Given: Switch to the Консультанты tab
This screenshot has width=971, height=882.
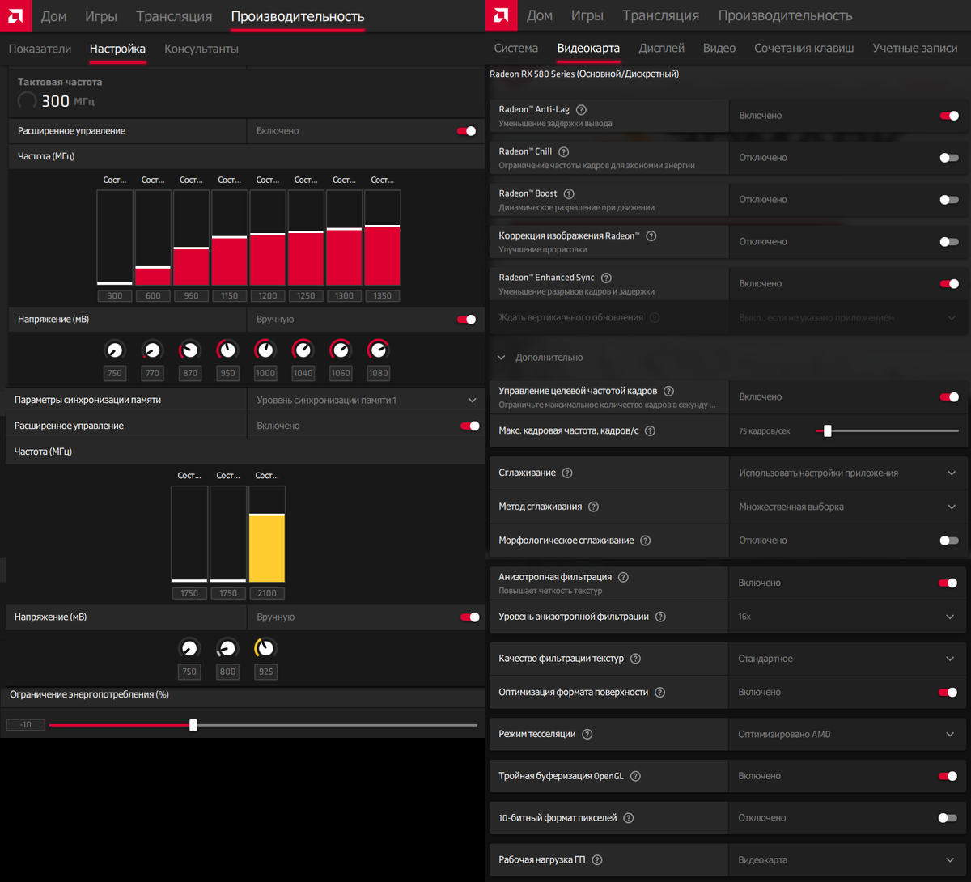Looking at the screenshot, I should coord(201,49).
